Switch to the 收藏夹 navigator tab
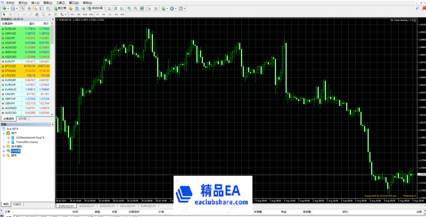 [17, 204]
